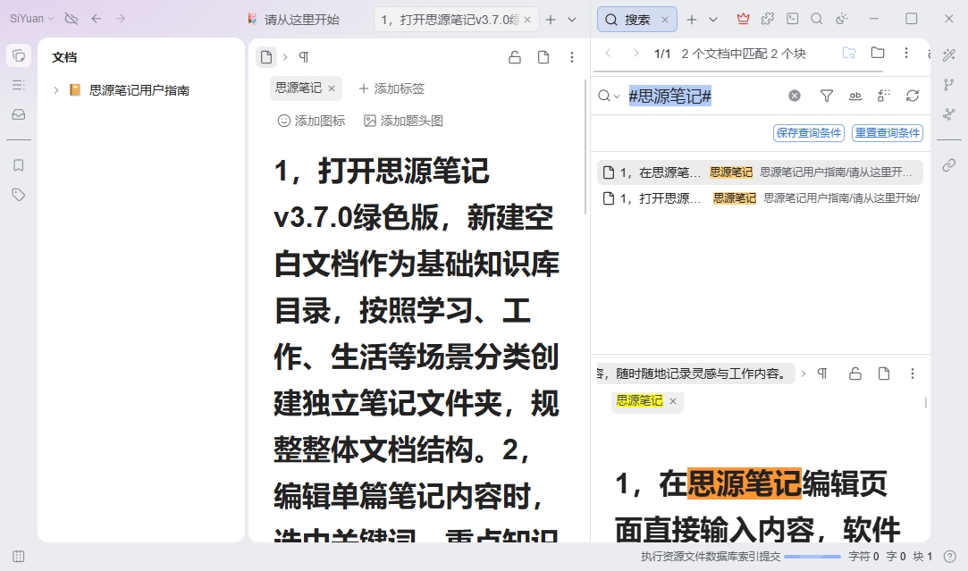The height and width of the screenshot is (571, 968).
Task: Refresh the search results
Action: click(913, 96)
